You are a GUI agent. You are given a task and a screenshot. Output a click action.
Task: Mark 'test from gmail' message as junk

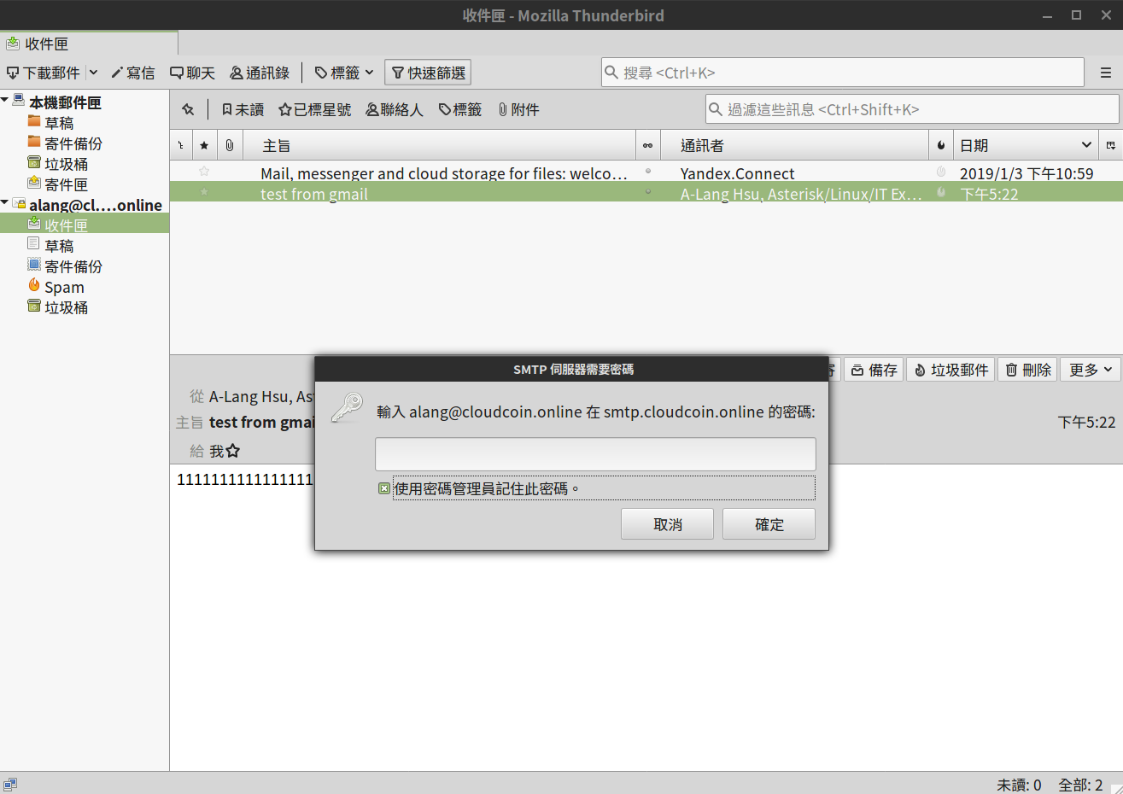(x=941, y=192)
